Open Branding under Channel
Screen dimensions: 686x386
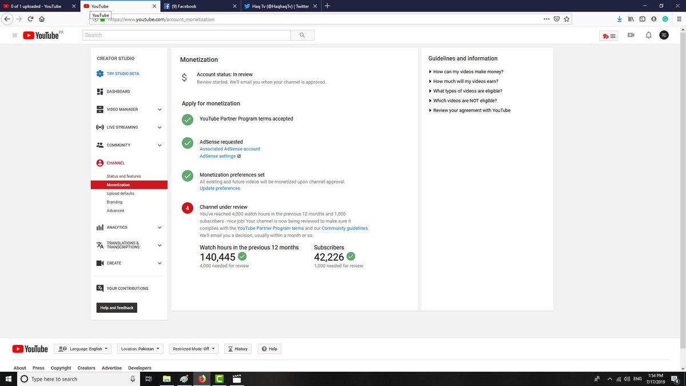(114, 202)
